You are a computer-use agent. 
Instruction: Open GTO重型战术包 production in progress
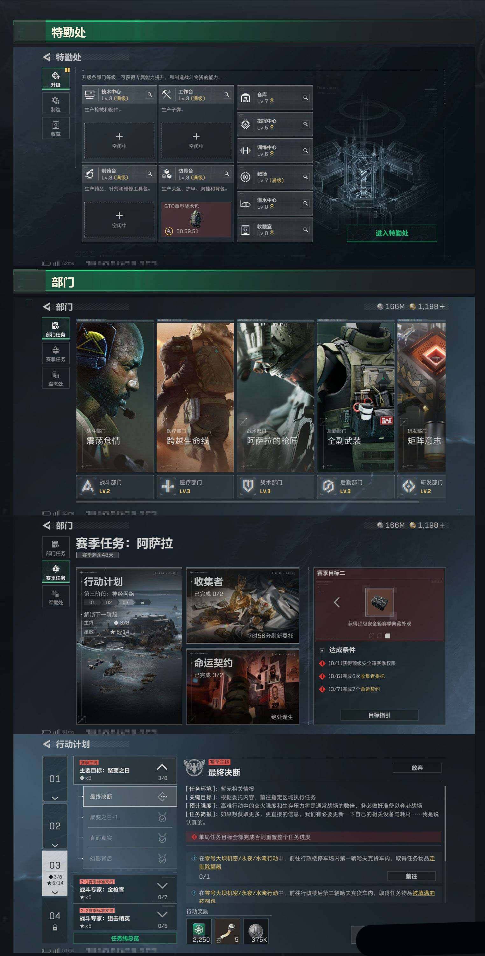196,219
